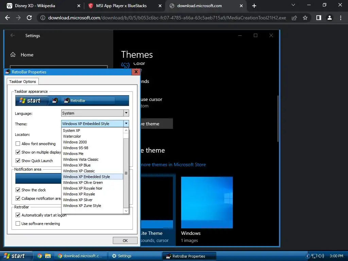The image size is (348, 261).
Task: Choose Windows Me theme
Action: tap(92, 154)
